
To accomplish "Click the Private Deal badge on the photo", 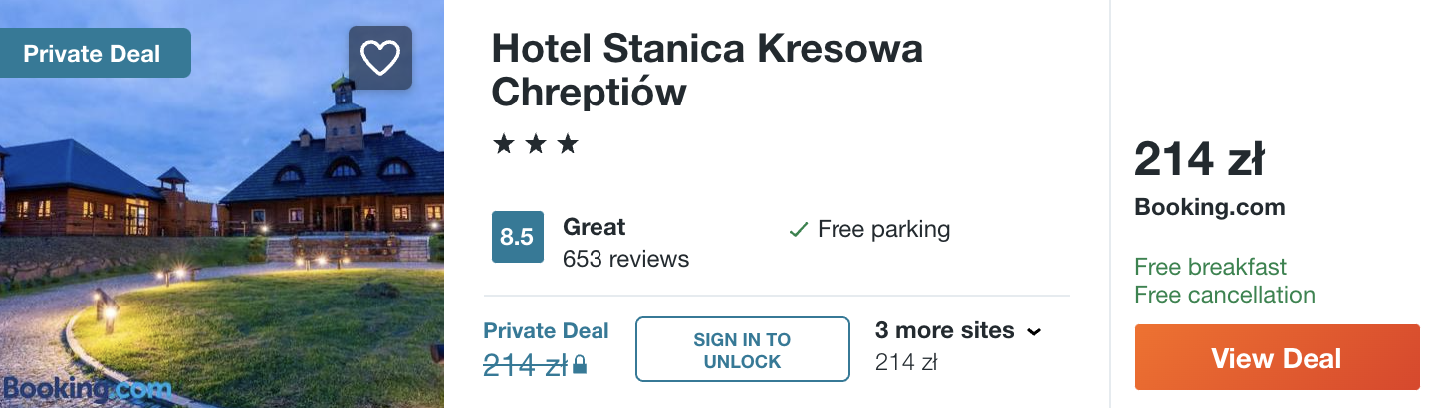I will point(93,54).
